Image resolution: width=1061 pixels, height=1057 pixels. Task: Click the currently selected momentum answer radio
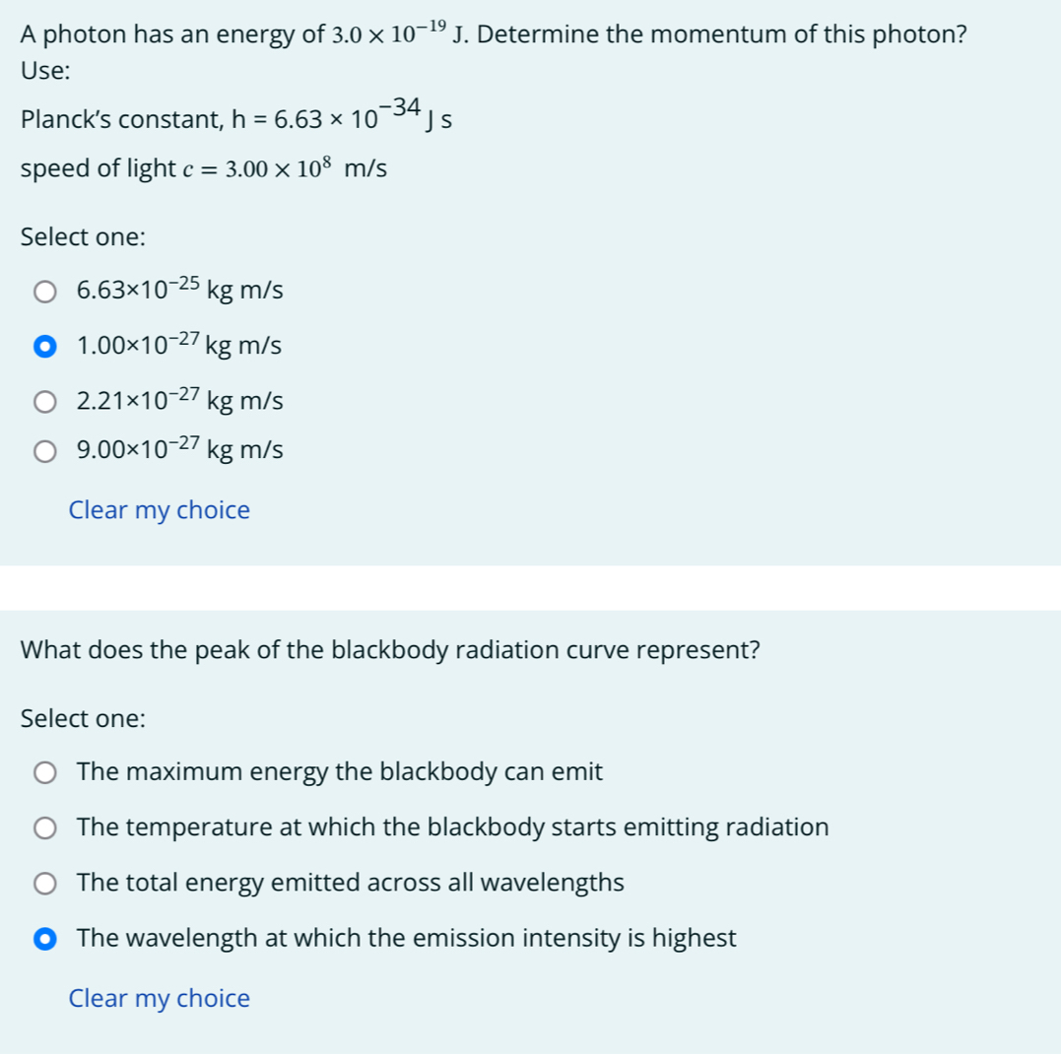click(x=44, y=346)
